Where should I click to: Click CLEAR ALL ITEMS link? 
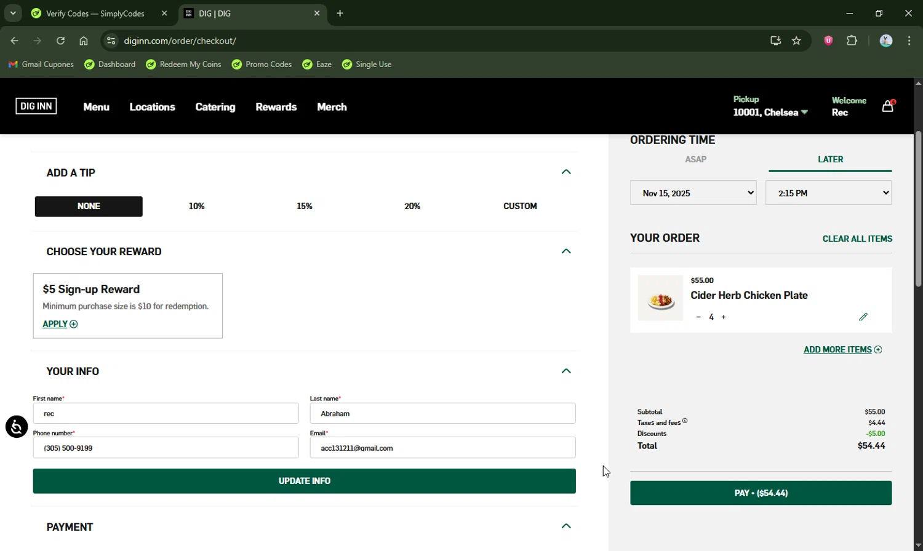click(x=857, y=239)
